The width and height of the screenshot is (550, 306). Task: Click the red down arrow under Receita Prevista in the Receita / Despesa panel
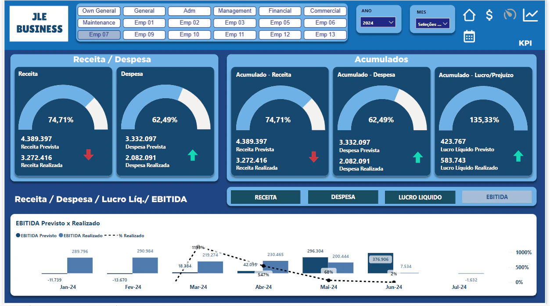point(89,154)
